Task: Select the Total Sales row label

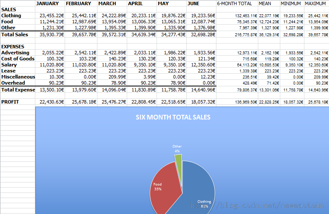Action: pos(18,35)
